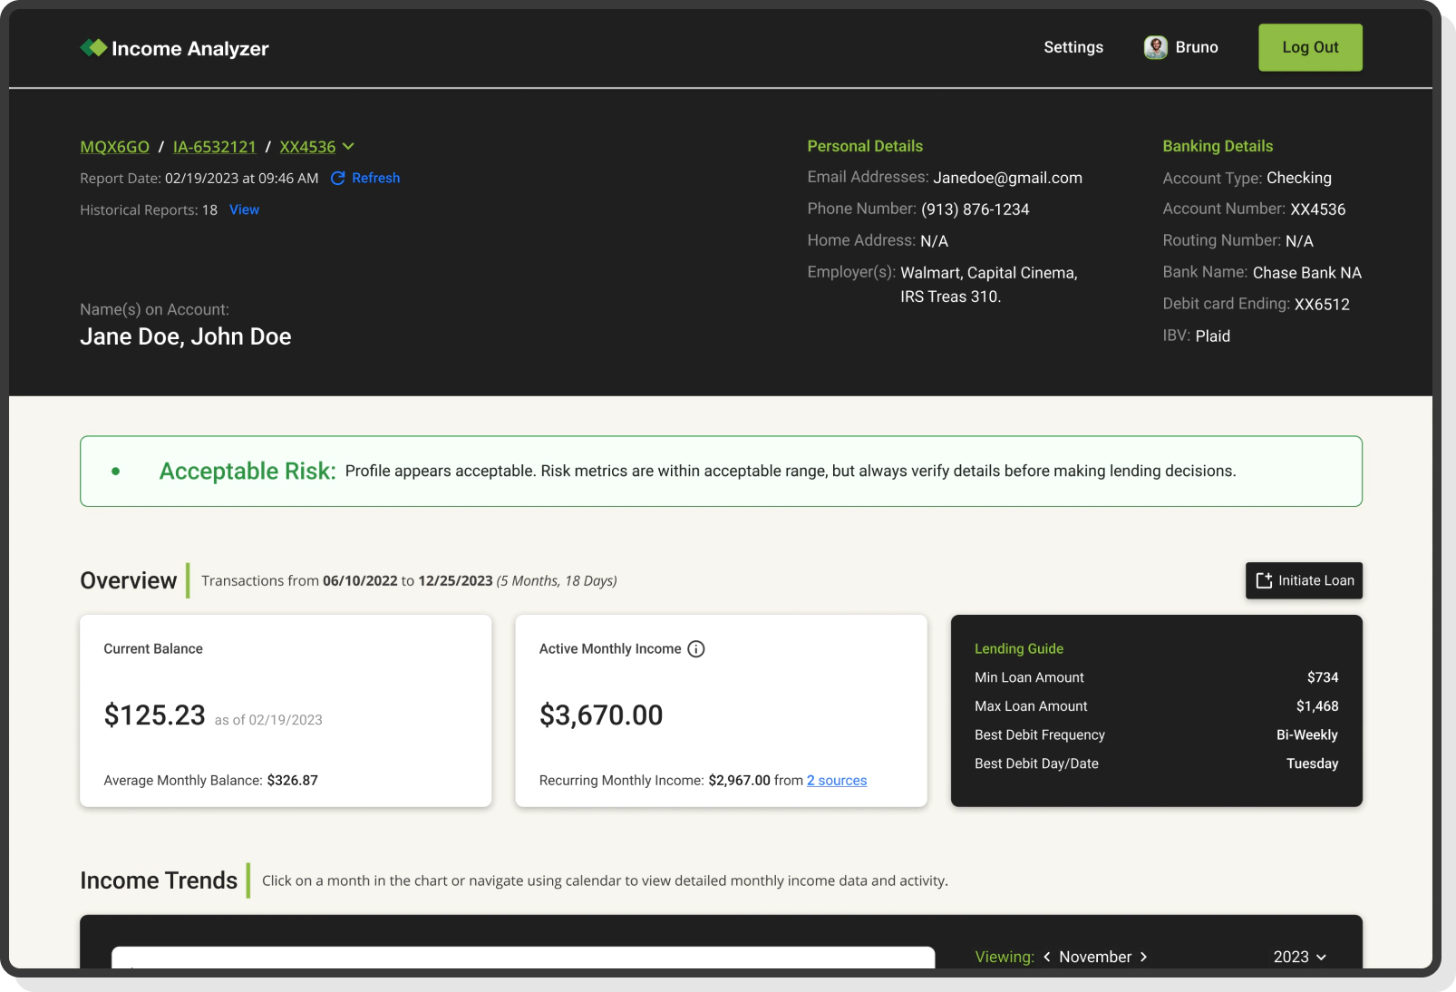Navigate to the MQX6GO breadcrumb
The height and width of the screenshot is (992, 1456).
(114, 146)
